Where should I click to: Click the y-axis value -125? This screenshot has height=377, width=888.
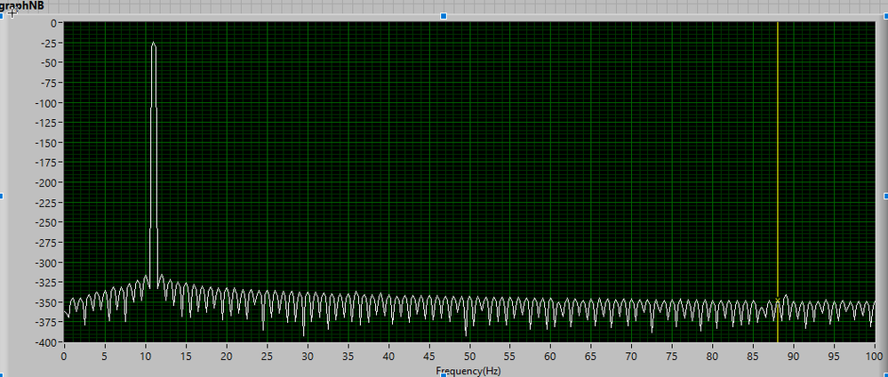pos(48,123)
